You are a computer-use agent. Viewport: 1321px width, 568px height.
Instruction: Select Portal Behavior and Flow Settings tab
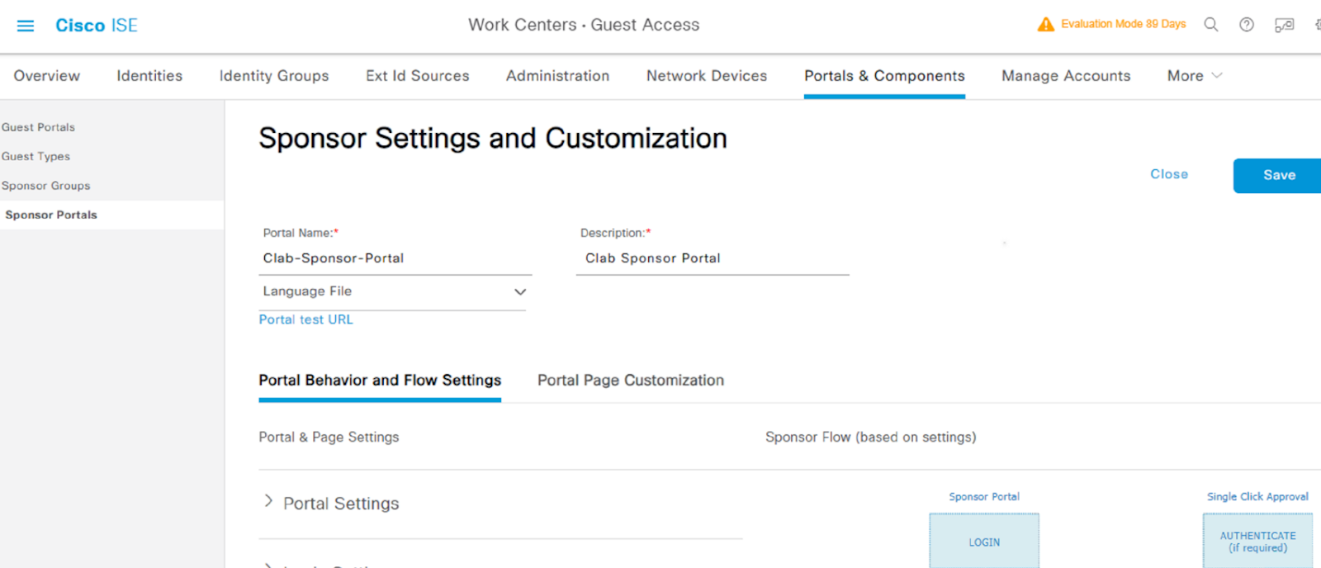click(x=380, y=381)
